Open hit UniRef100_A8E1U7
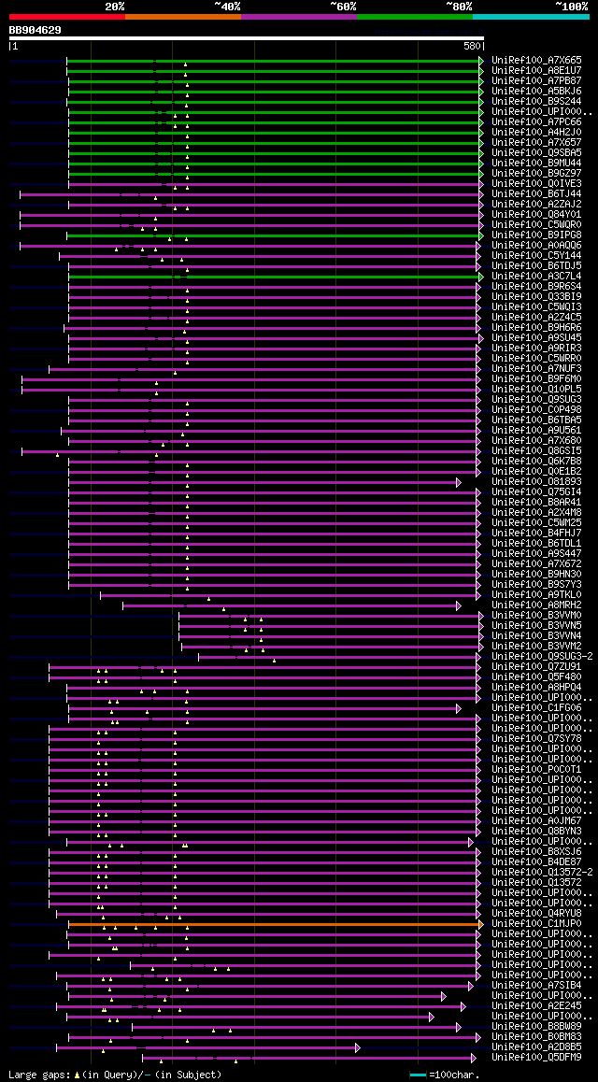Viewport: 598px width, 1082px height. (536, 70)
